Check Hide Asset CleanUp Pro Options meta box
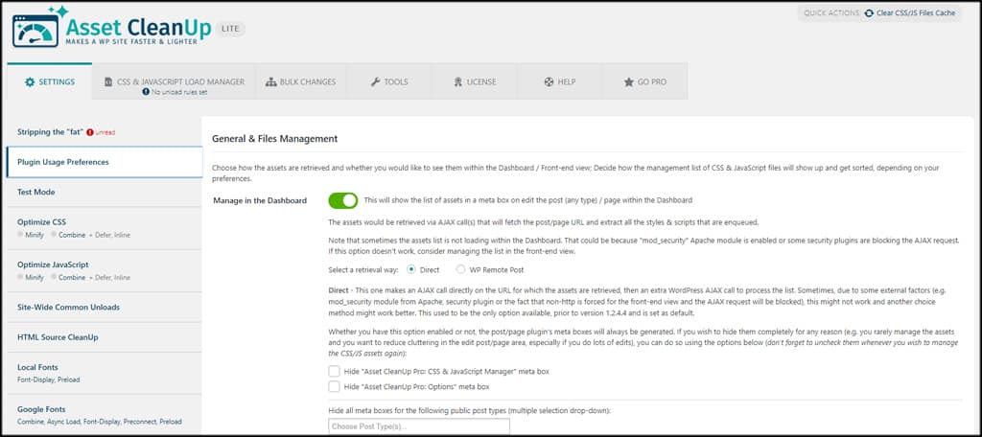Viewport: 982px width, 437px height. [x=334, y=387]
